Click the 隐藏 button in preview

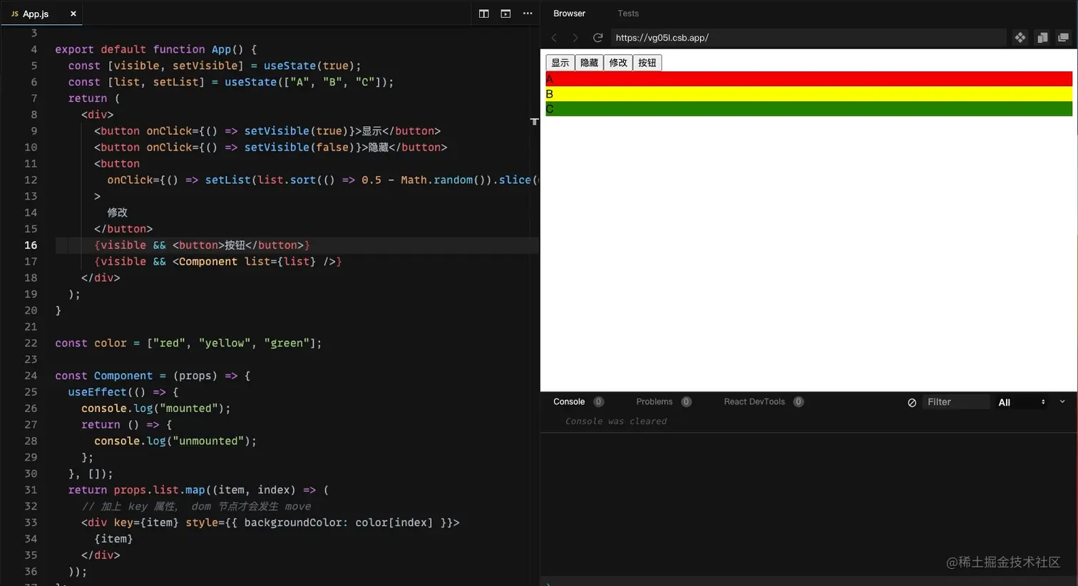(x=590, y=63)
